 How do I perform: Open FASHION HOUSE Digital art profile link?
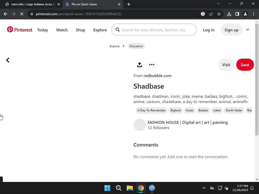pos(187,123)
